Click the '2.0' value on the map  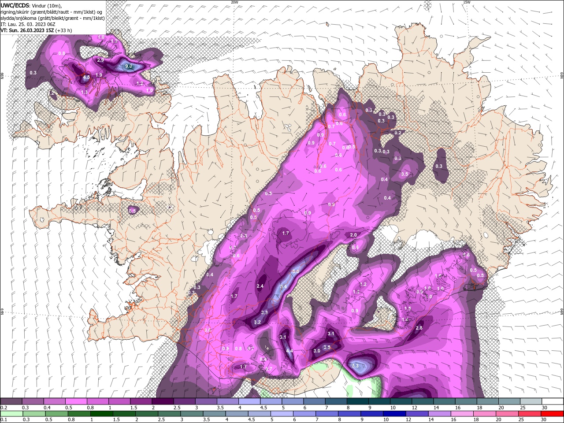pos(353,235)
